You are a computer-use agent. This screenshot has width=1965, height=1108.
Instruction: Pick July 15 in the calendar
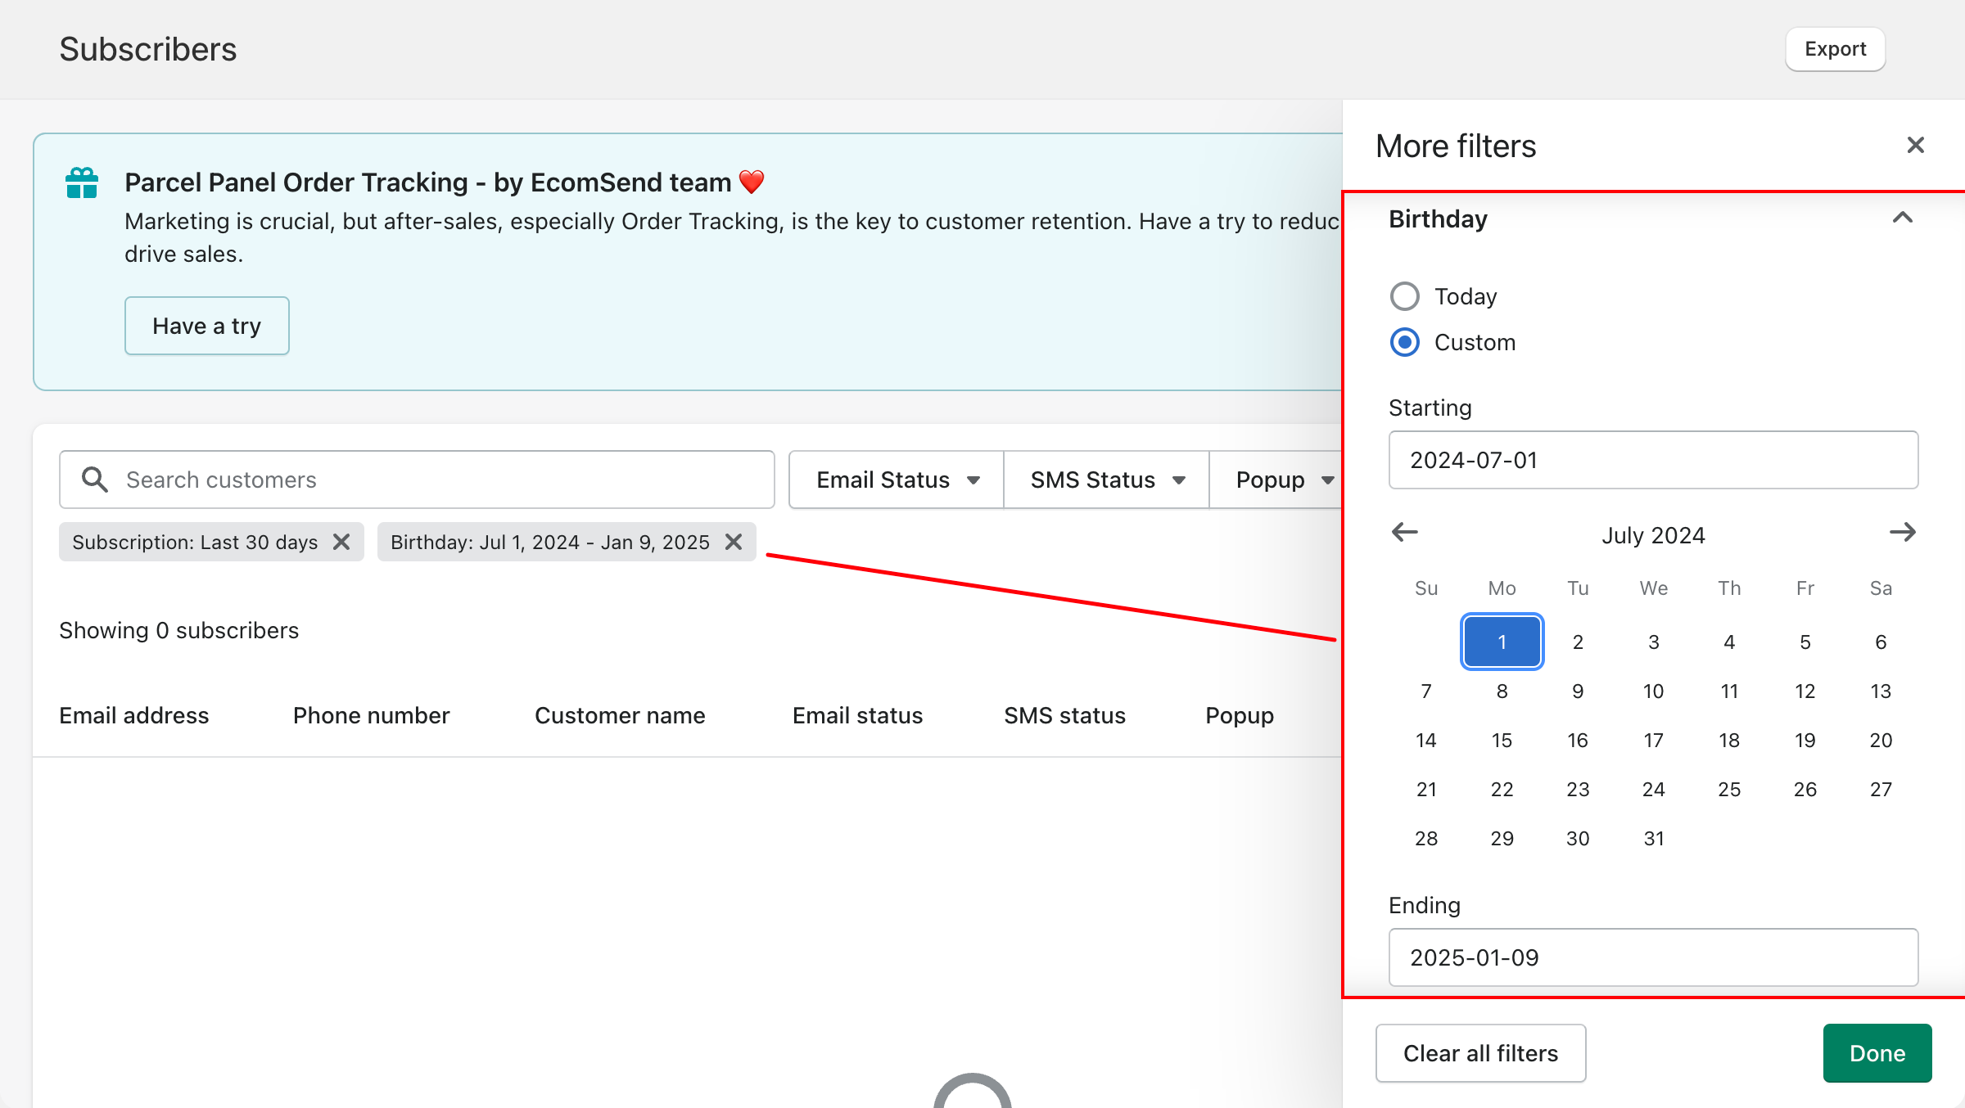click(1502, 740)
